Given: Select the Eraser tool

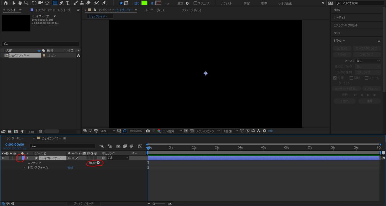Looking at the screenshot, I should 88,3.
